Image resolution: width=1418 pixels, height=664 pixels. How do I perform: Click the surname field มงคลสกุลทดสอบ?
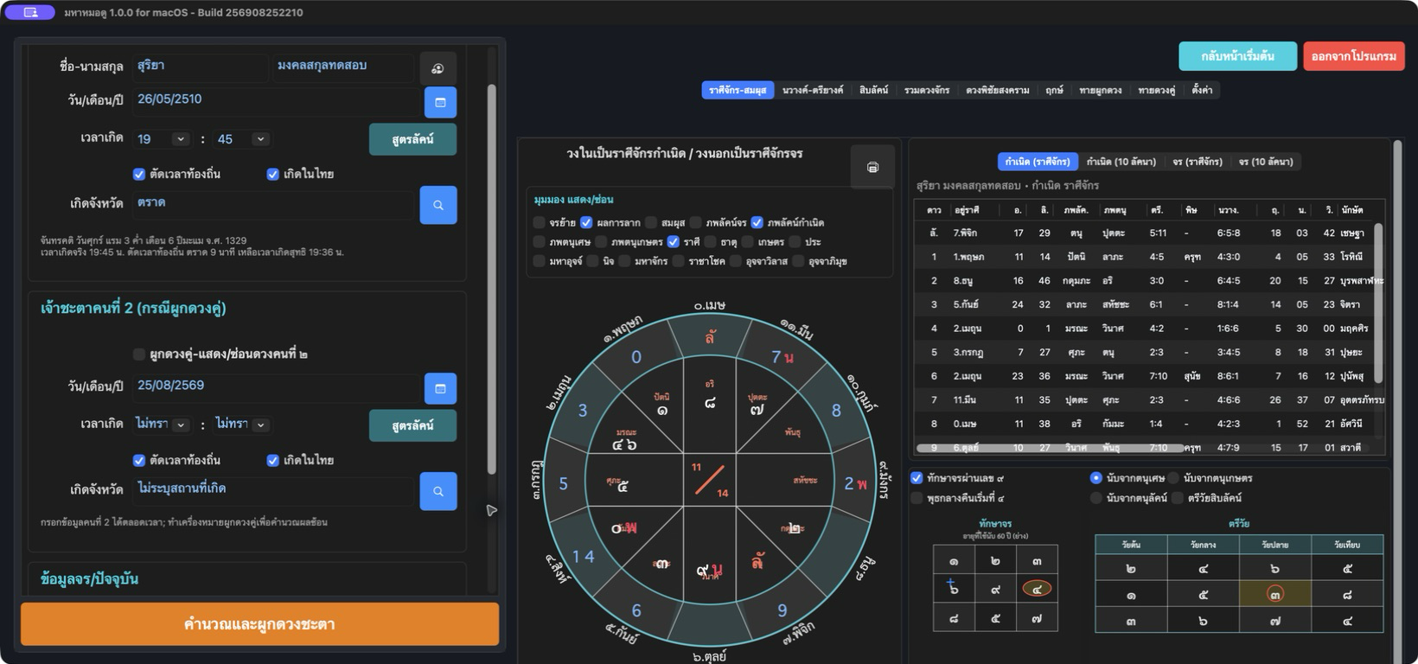343,67
